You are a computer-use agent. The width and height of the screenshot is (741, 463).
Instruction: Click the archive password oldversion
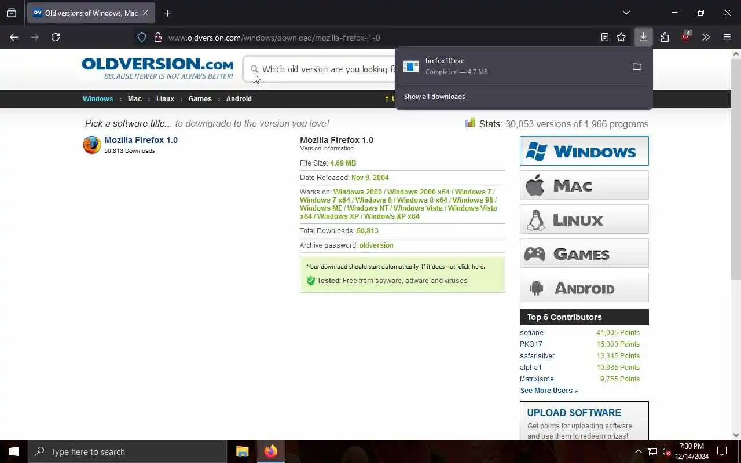pyautogui.click(x=376, y=245)
